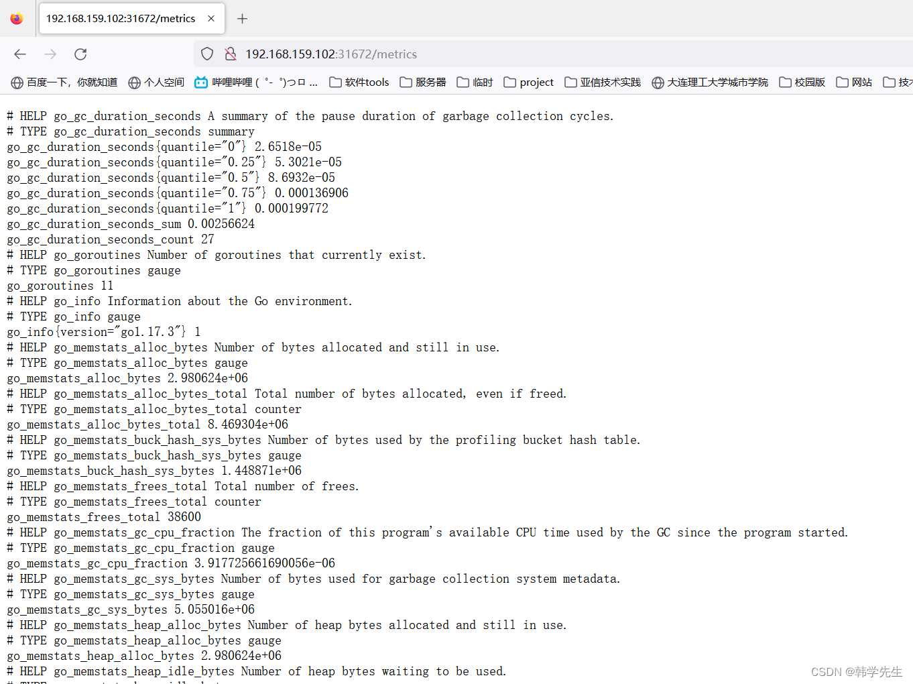Open the 校园版 bookmark folder

(802, 82)
